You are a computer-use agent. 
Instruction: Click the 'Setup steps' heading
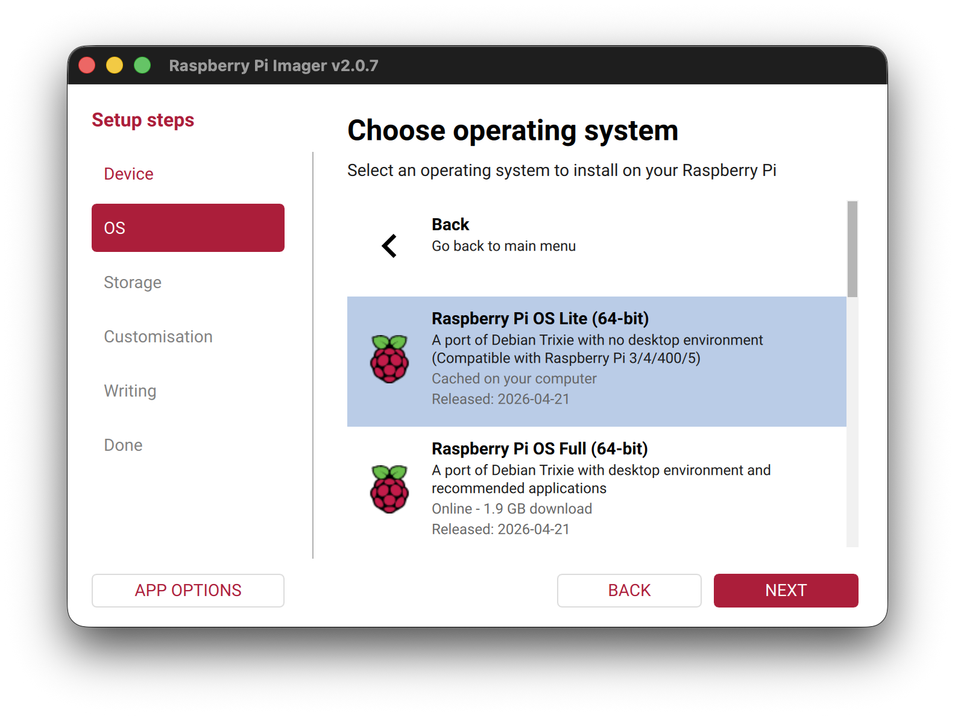pos(143,120)
